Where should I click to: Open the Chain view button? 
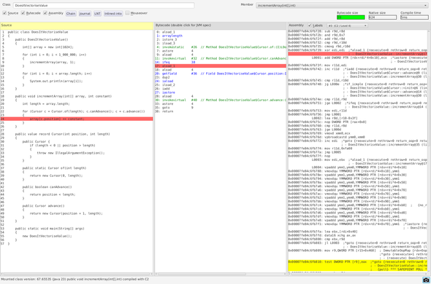[x=71, y=13]
